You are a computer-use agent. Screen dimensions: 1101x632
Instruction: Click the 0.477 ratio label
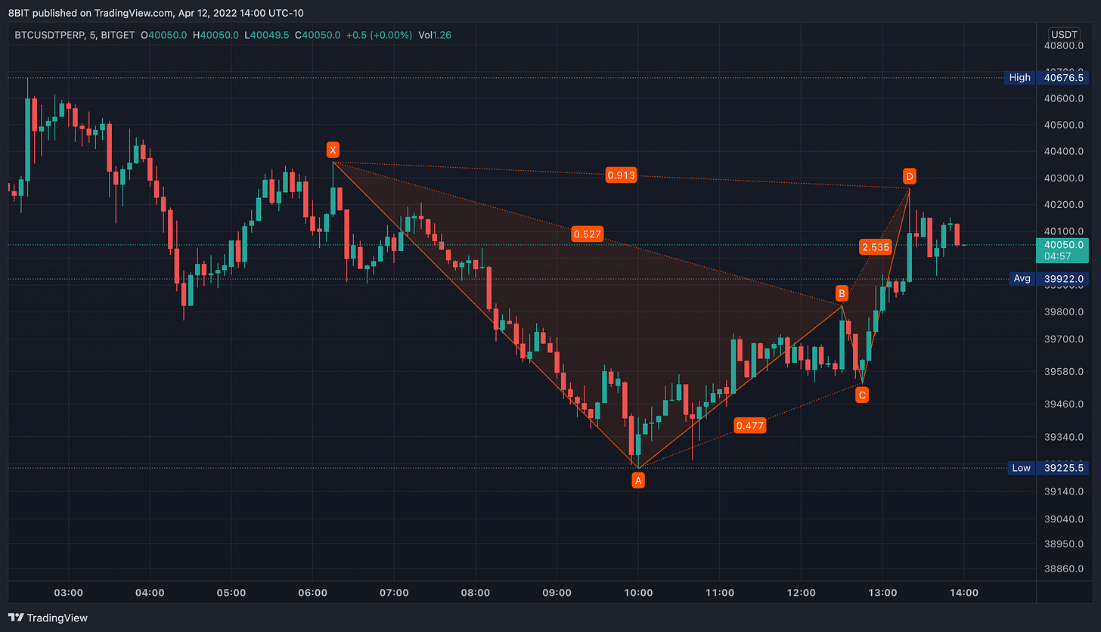click(x=749, y=426)
